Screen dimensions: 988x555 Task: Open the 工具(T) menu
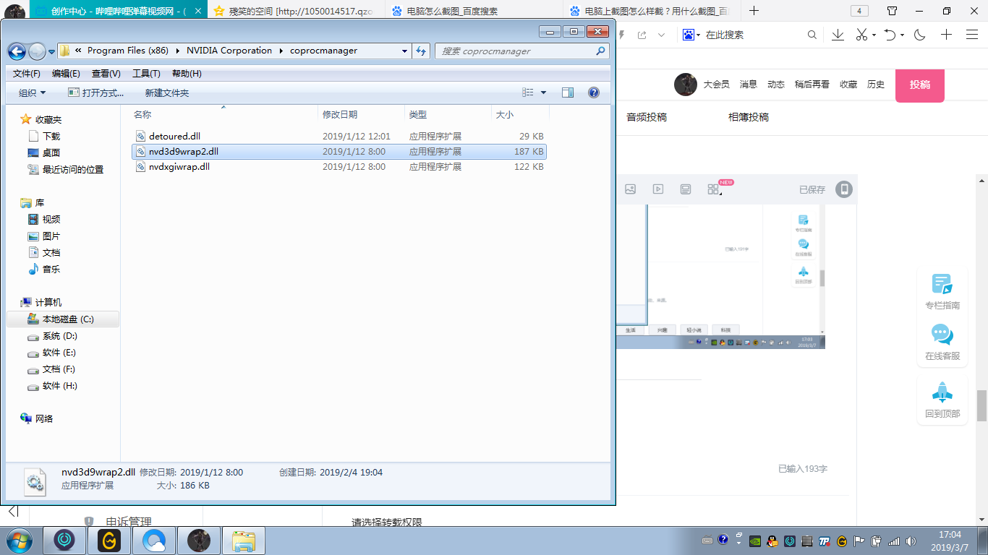(x=146, y=74)
